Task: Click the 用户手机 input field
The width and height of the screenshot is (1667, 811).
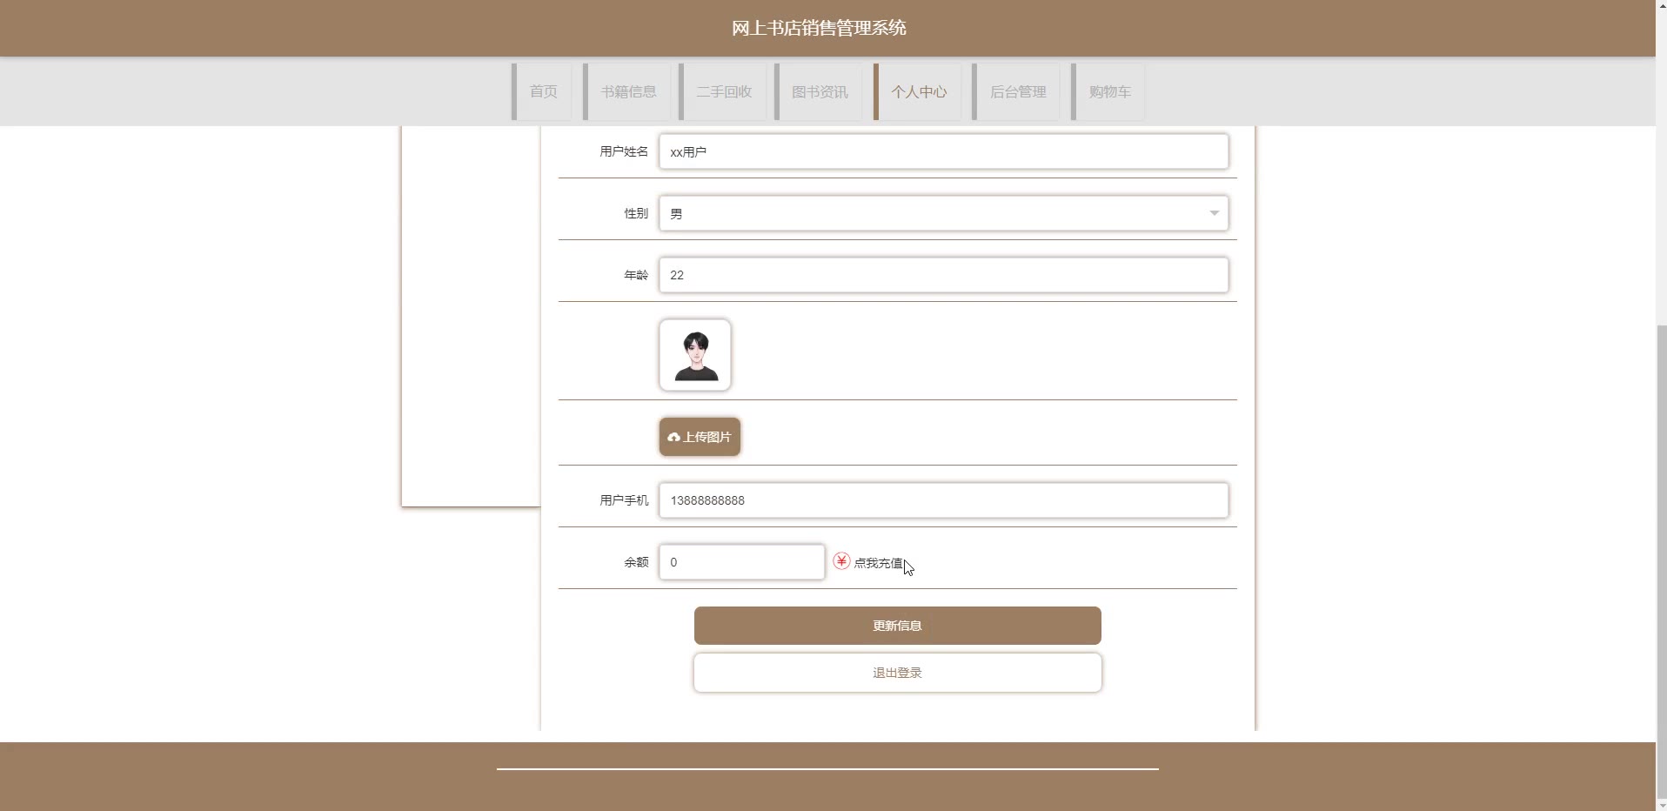Action: click(944, 500)
